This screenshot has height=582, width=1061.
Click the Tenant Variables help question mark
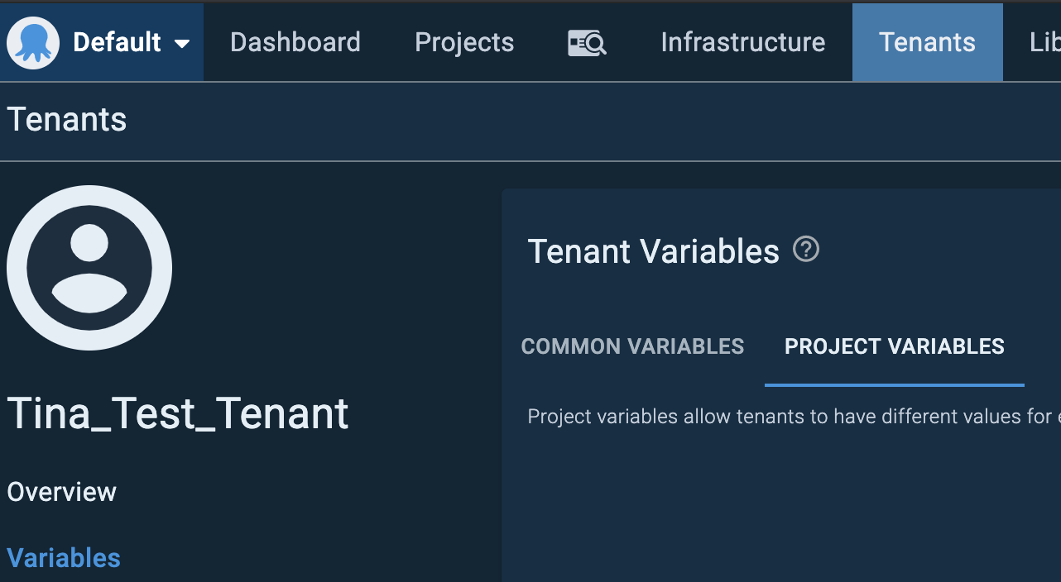click(x=805, y=249)
